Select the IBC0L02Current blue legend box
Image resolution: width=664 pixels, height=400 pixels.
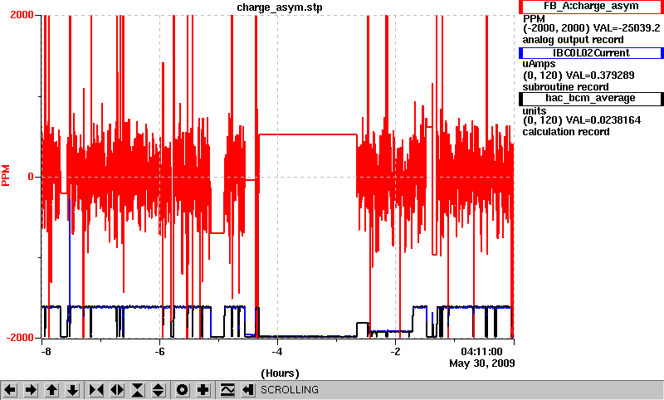(591, 53)
